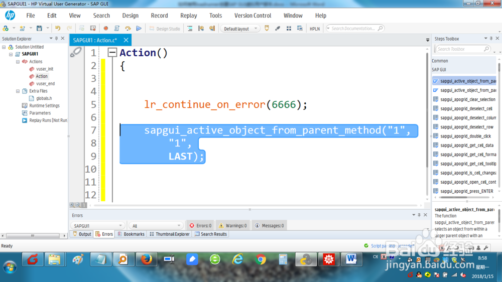
Task: Click the step indentation list icon
Action: (190, 29)
